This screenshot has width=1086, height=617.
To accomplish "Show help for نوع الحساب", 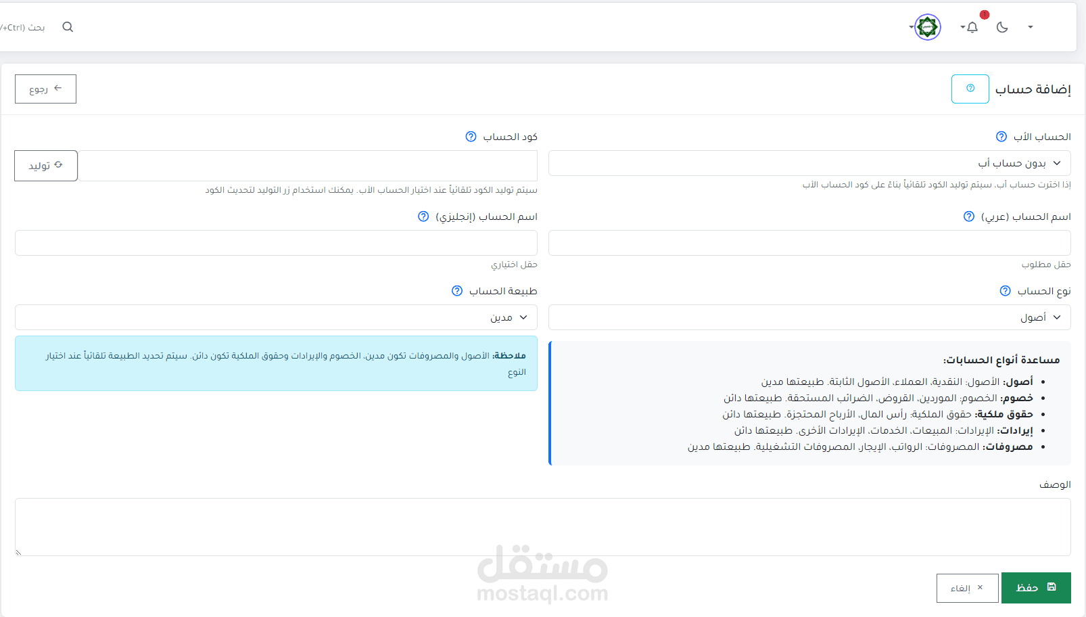I will coord(1006,291).
